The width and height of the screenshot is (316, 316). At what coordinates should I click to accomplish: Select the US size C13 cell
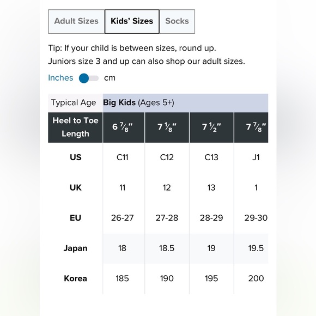coord(211,157)
